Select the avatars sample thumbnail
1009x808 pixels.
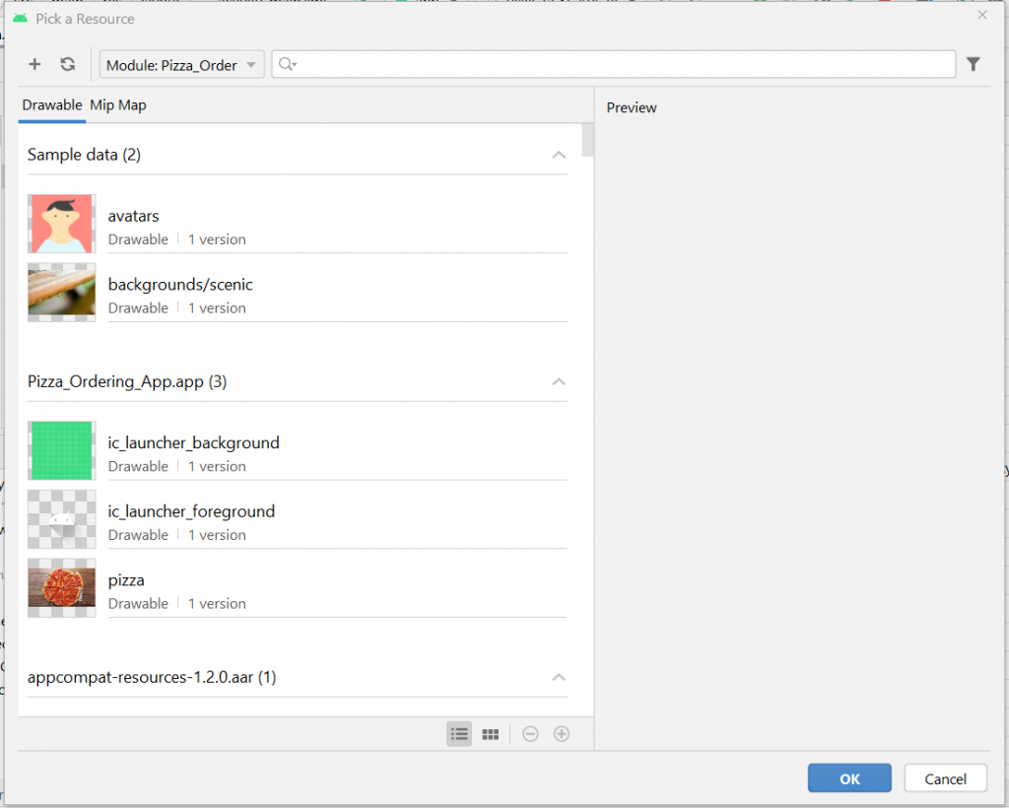pos(62,224)
